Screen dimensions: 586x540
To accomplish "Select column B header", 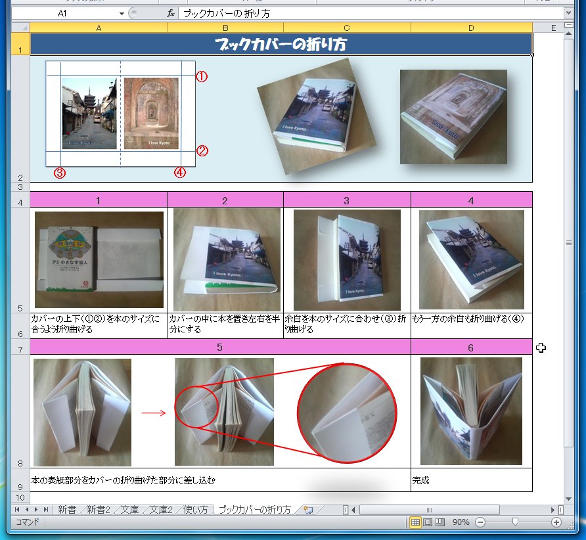I will [225, 28].
